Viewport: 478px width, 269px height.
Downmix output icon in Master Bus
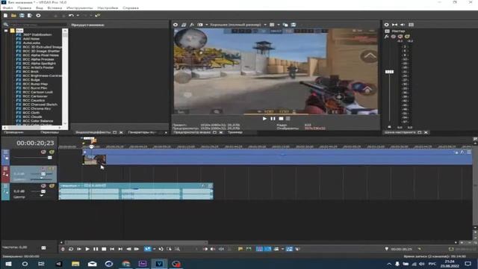coord(395,25)
